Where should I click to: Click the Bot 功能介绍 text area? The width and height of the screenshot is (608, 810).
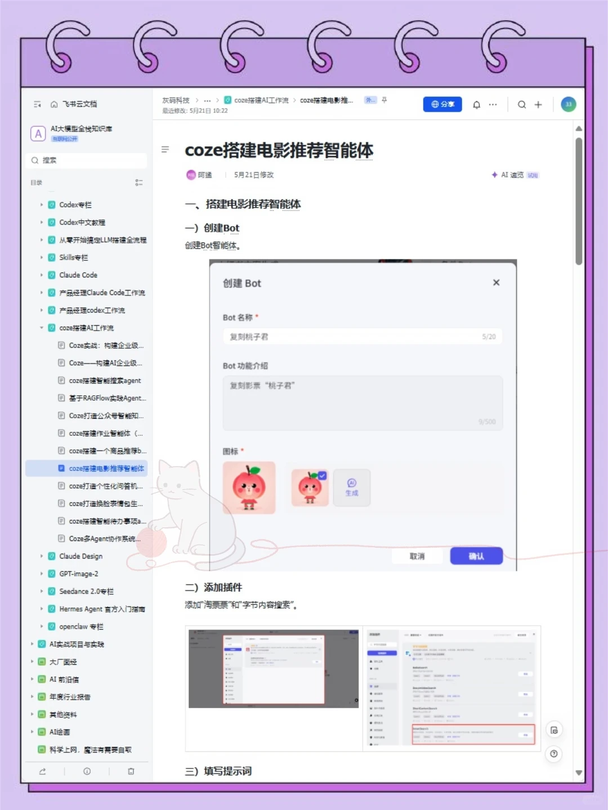click(363, 403)
